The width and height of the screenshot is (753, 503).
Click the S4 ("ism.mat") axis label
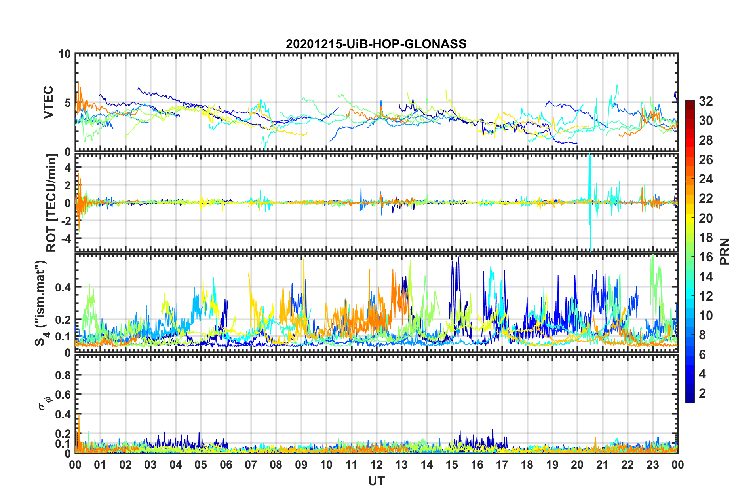click(42, 303)
